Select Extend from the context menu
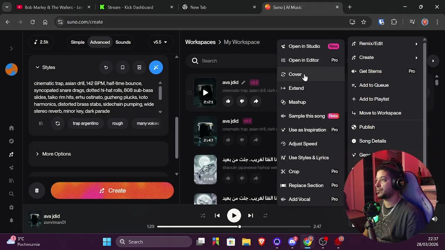Image resolution: width=445 pixels, height=250 pixels. [x=310, y=88]
